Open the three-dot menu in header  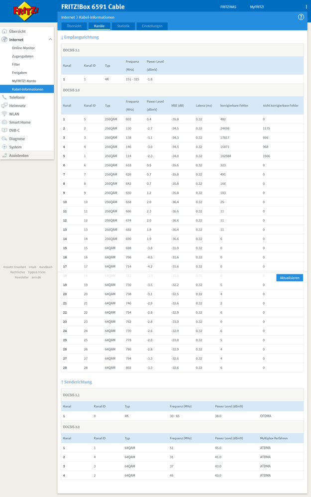click(306, 6)
